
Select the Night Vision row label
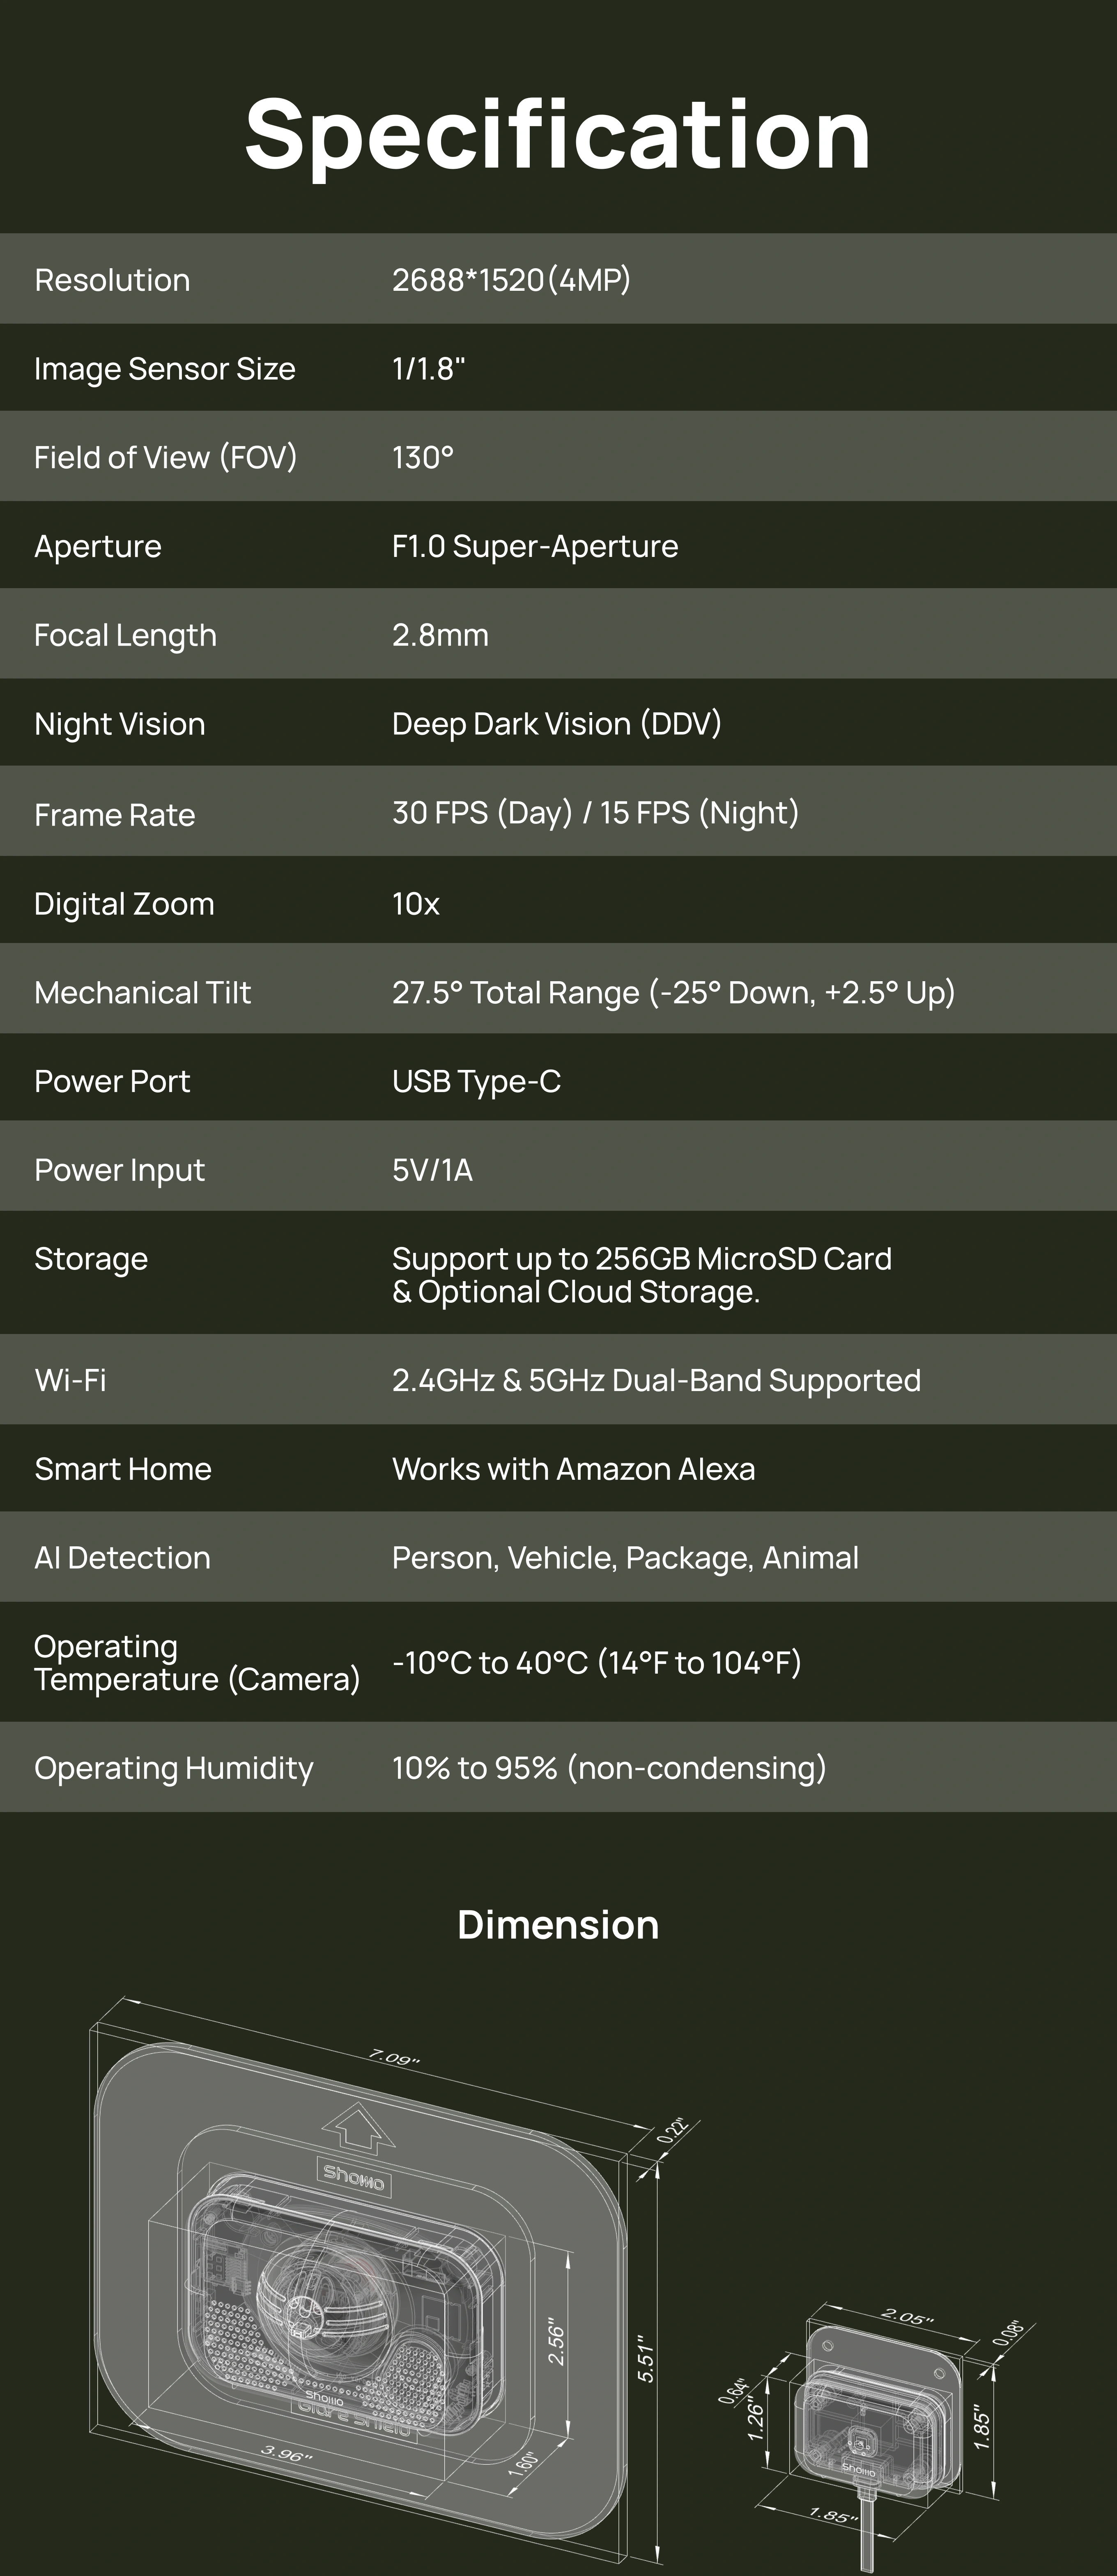pos(120,724)
